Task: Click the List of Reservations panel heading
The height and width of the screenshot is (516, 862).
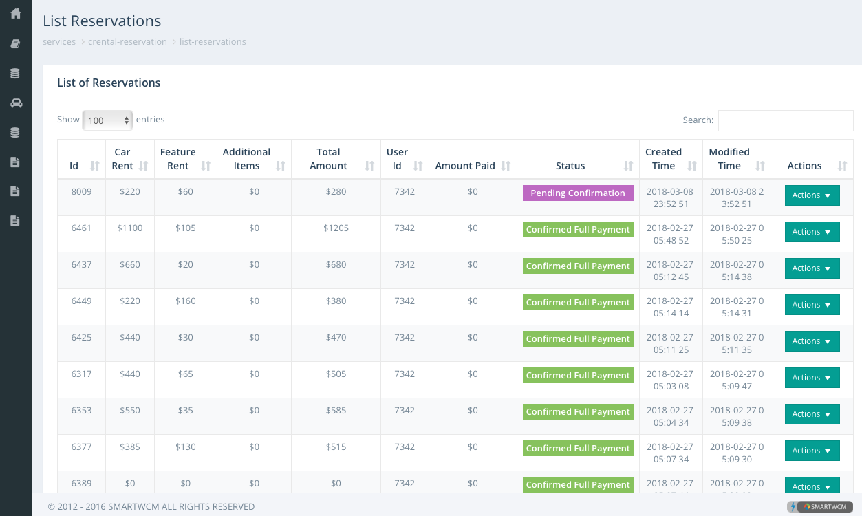Action: click(109, 83)
